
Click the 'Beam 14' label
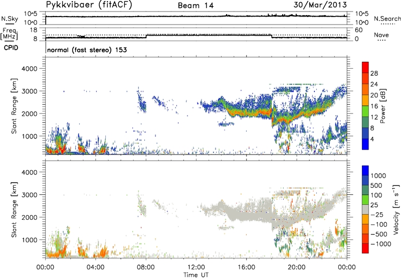click(x=195, y=6)
